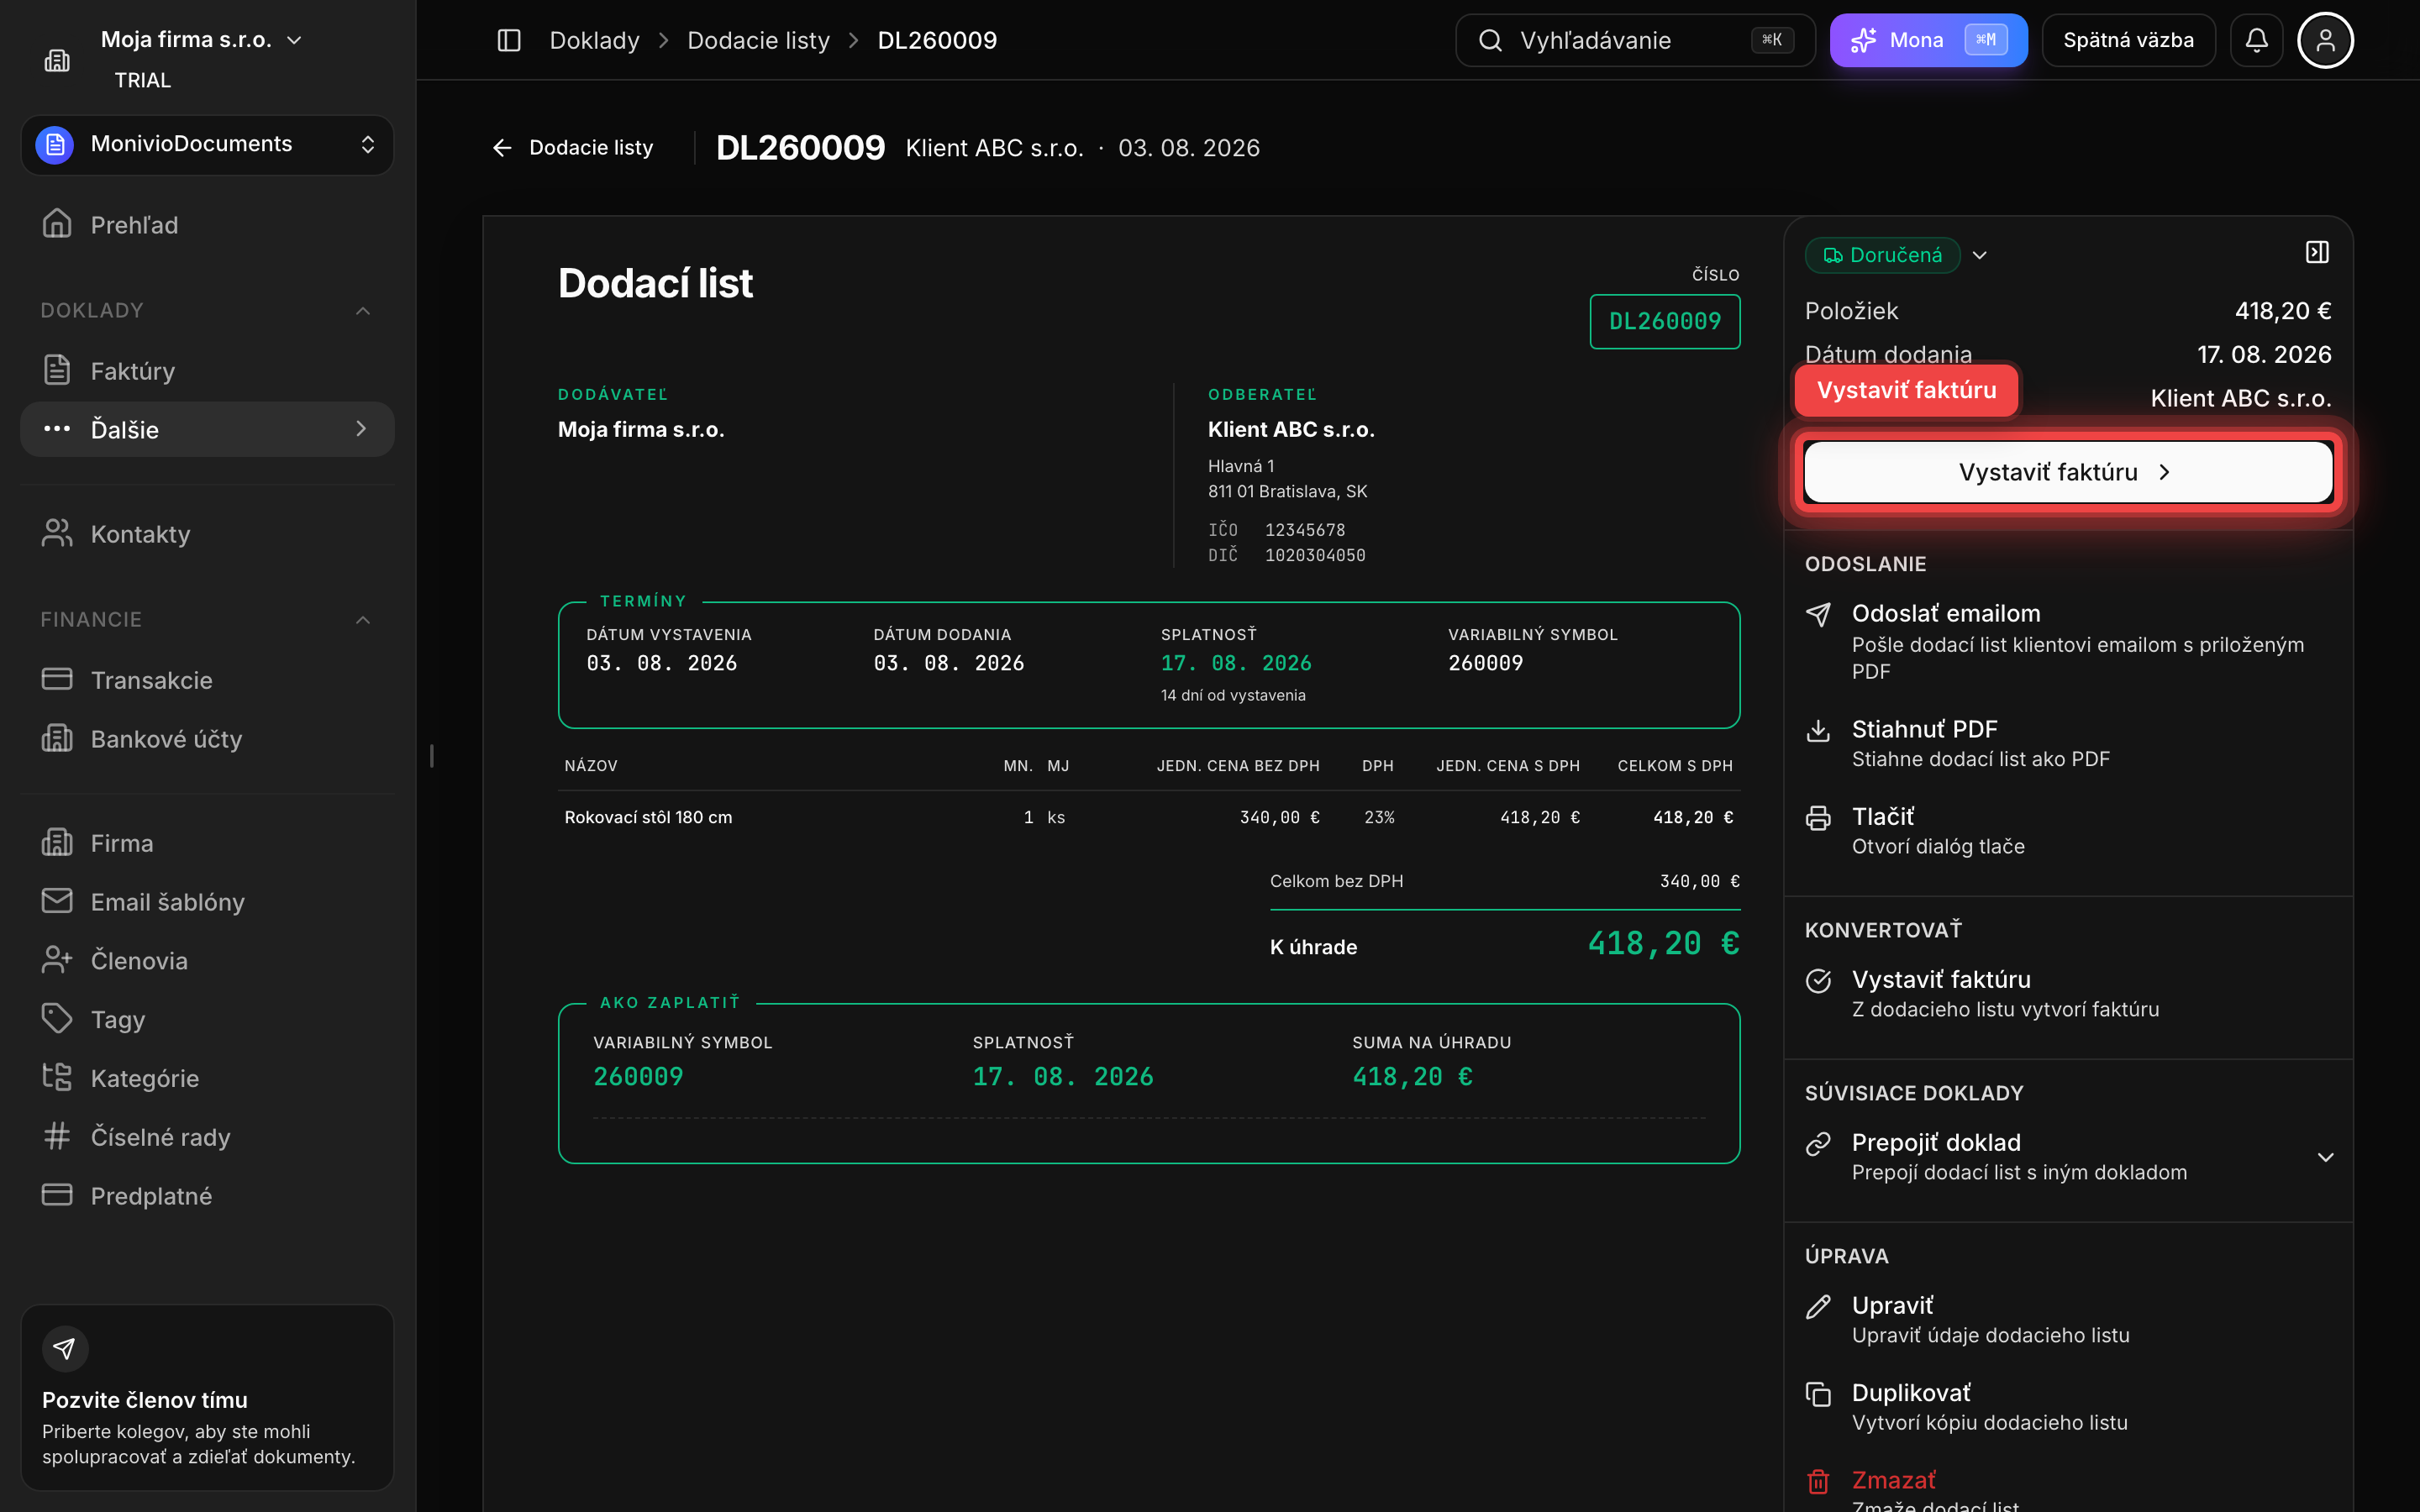Click the Kontakty people icon
2420x1512 pixels.
(x=57, y=533)
